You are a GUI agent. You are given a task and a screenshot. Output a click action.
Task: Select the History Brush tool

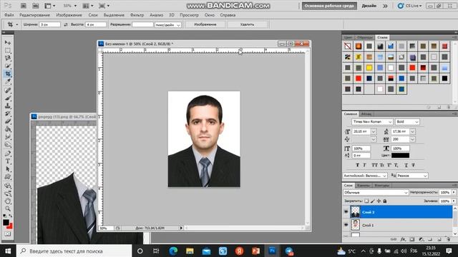8,114
